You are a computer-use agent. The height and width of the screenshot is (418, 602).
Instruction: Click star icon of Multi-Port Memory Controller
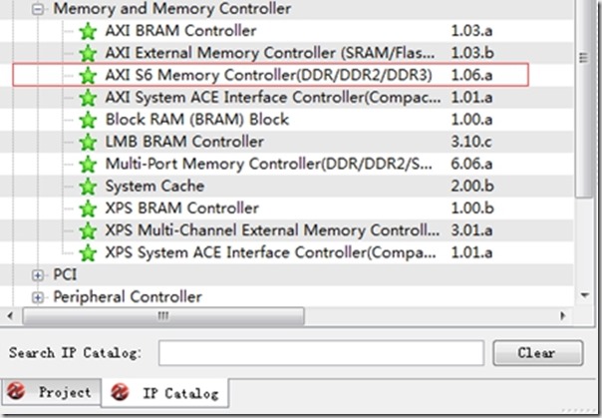pos(88,165)
